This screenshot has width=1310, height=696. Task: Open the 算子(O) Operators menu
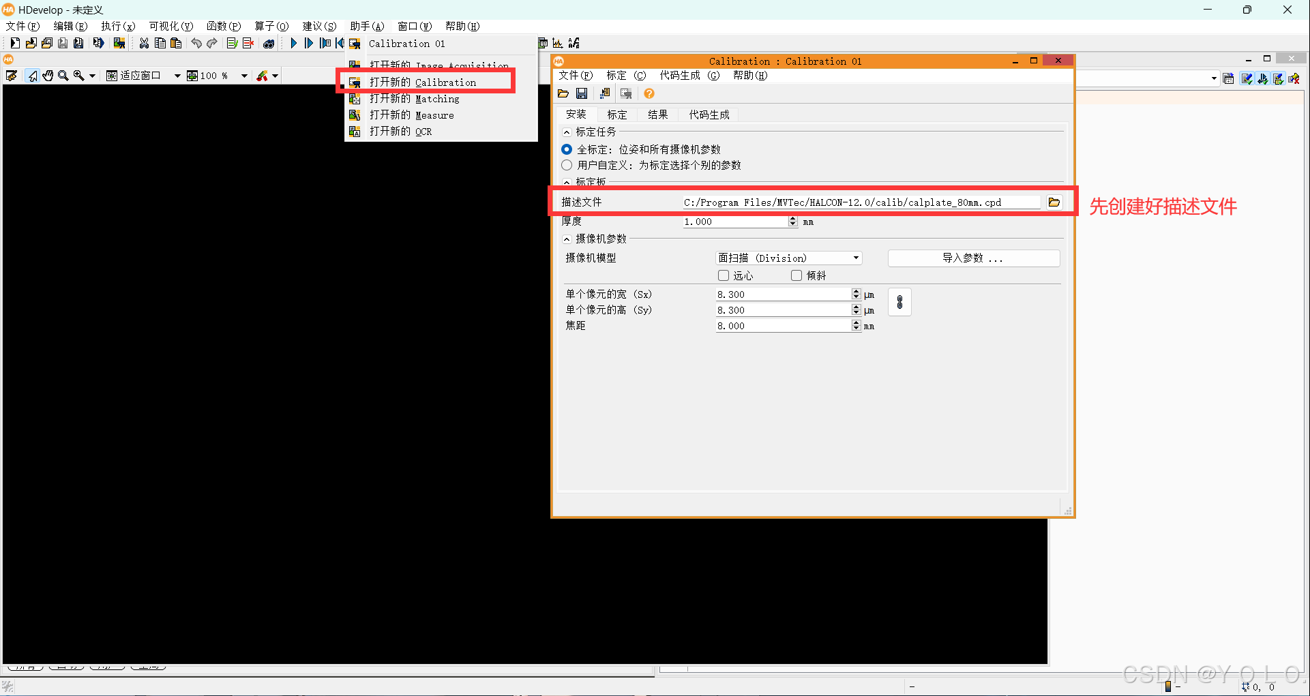coord(271,26)
